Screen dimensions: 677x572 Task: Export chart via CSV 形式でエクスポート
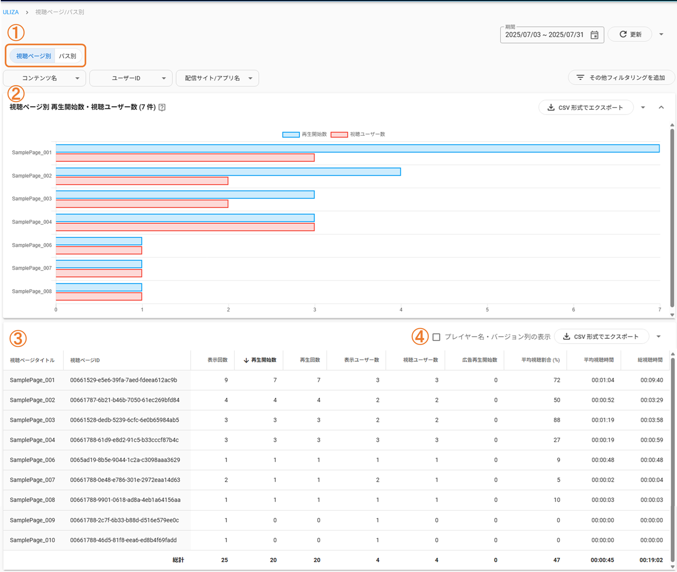(586, 108)
